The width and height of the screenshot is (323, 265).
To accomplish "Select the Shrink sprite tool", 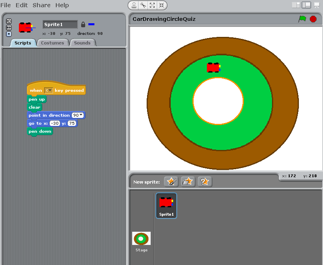I will [x=161, y=5].
